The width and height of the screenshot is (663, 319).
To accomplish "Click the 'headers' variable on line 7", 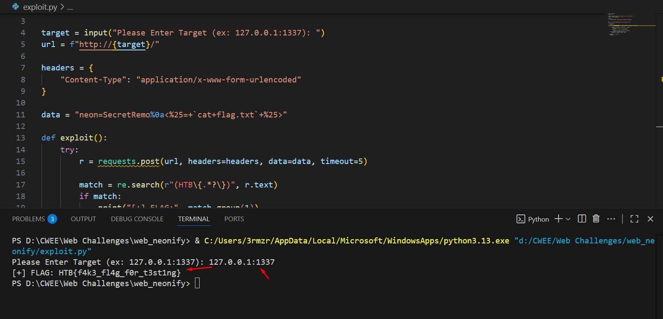I will click(x=58, y=68).
